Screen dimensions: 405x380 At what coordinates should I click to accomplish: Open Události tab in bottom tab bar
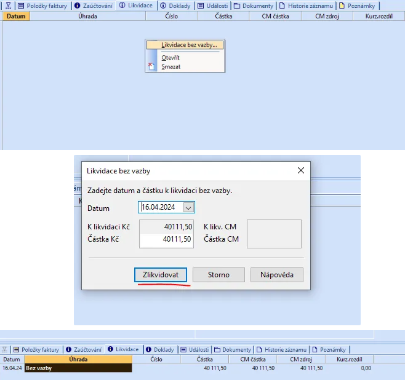point(194,349)
